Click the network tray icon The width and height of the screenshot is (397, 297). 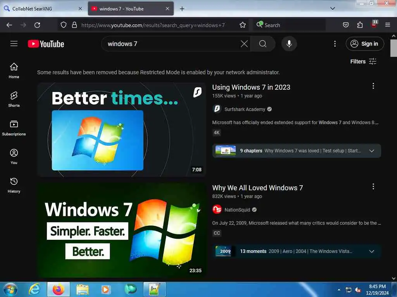(x=349, y=290)
